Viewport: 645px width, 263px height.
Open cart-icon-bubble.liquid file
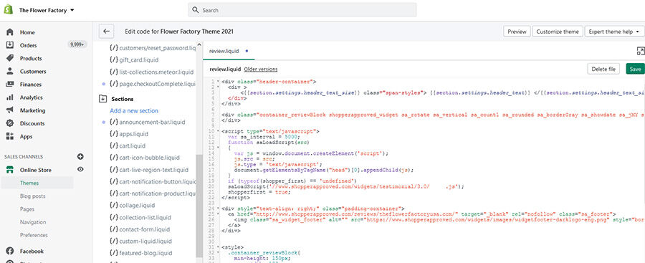tap(144, 158)
